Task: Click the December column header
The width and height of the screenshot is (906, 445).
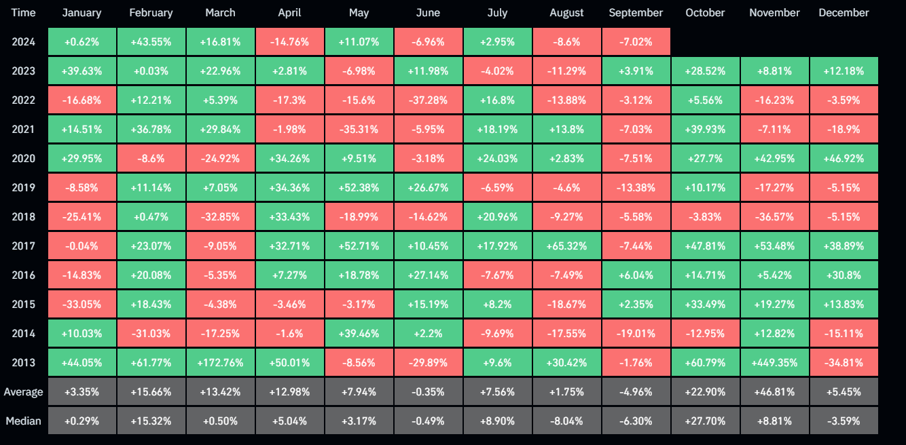Action: pyautogui.click(x=844, y=13)
